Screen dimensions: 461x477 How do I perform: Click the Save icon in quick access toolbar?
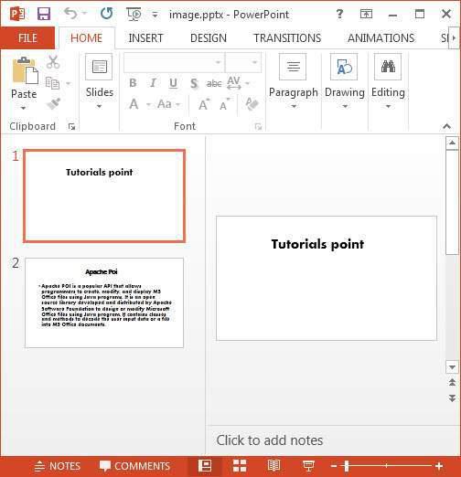point(44,14)
